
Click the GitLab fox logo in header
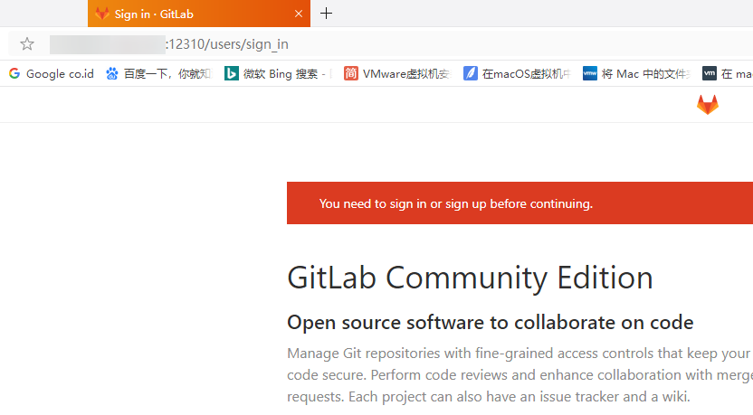(x=708, y=105)
